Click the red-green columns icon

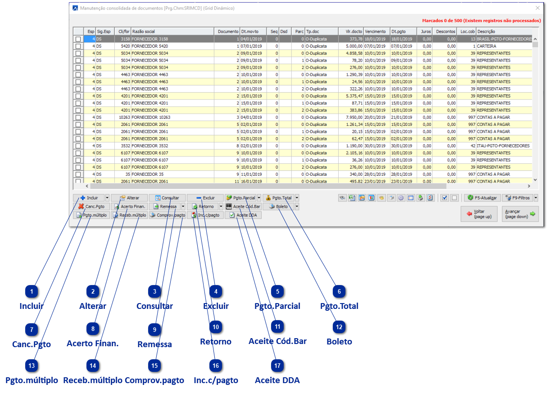click(x=372, y=198)
